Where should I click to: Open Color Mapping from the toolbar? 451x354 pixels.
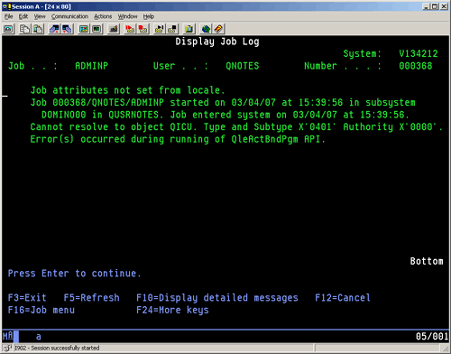pos(97,29)
